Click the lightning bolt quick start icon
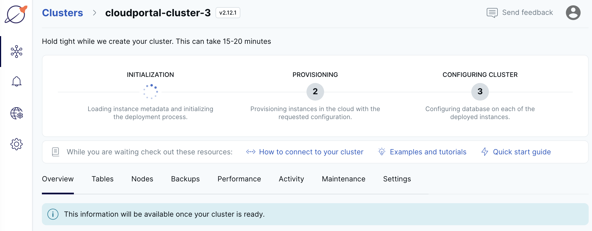 click(485, 152)
